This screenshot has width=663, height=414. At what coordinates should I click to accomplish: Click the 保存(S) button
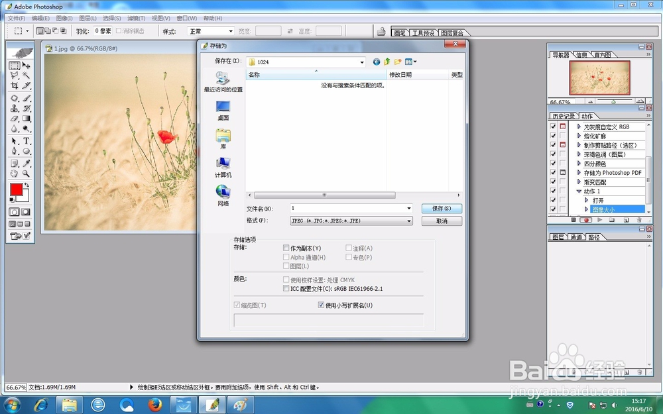(442, 208)
